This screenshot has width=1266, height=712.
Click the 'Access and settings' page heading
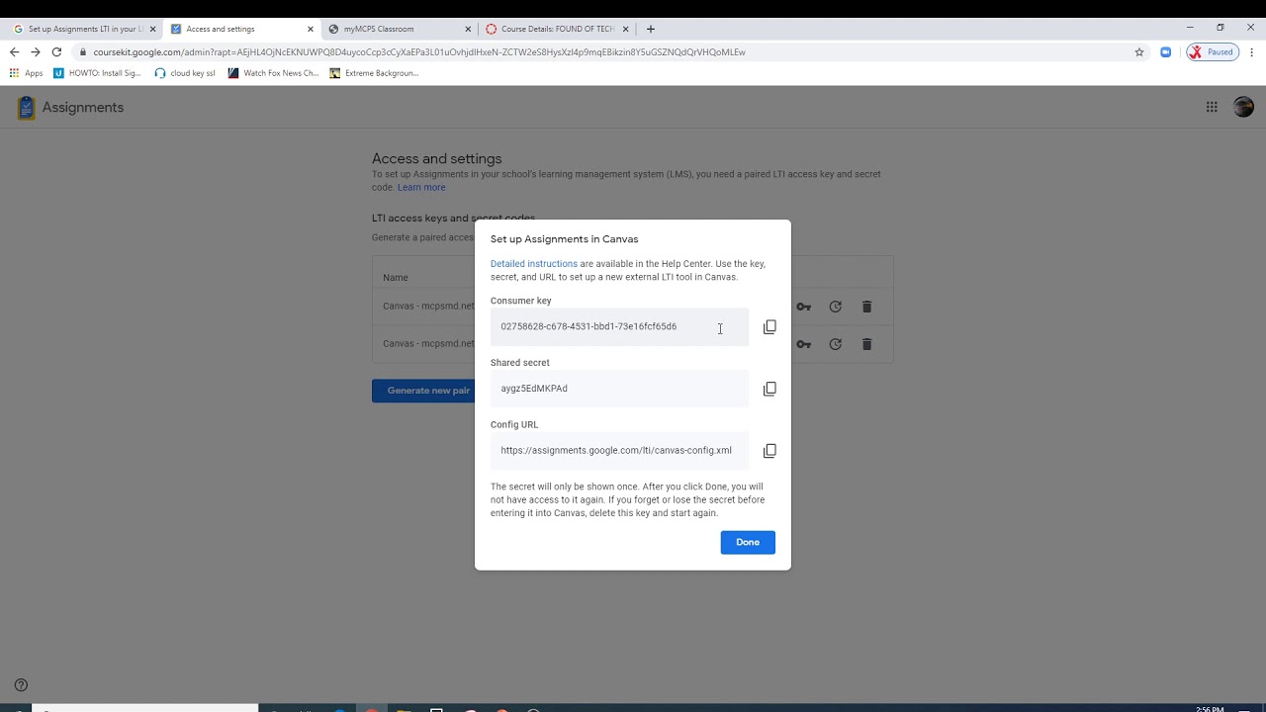tap(436, 158)
